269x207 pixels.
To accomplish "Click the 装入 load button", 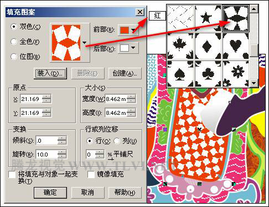I will (50, 73).
